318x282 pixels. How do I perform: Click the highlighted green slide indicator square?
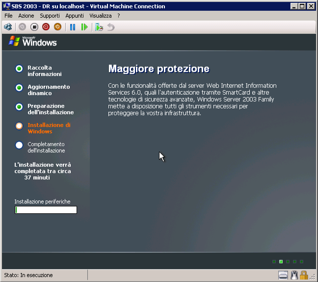(x=281, y=261)
